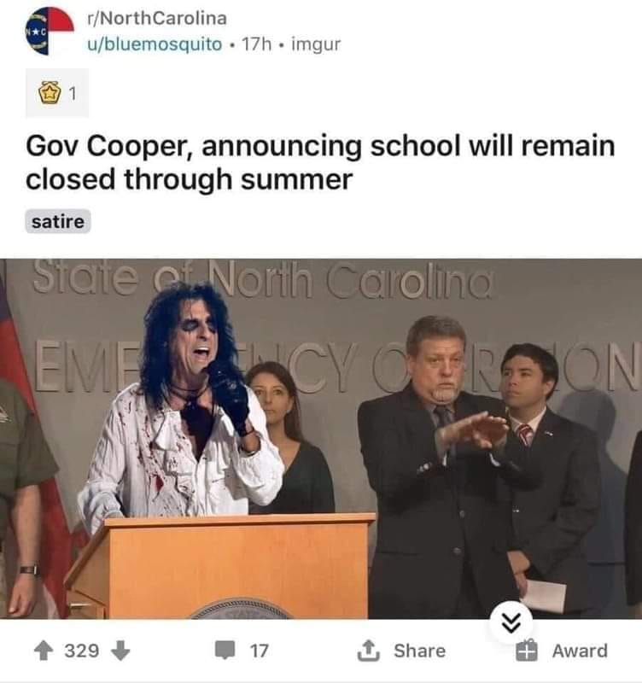The height and width of the screenshot is (683, 642).
Task: Click the Award label
Action: point(580,651)
